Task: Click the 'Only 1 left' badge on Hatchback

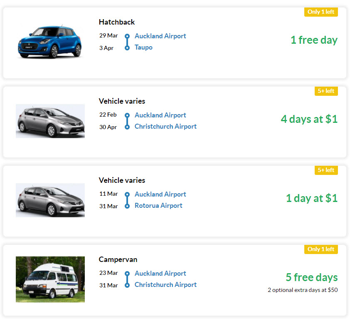Action: (321, 12)
